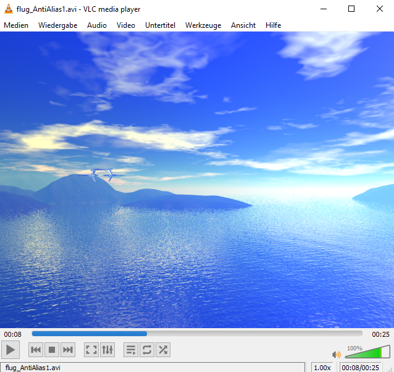Start playback with the Play button
This screenshot has height=372, width=394.
[10, 350]
